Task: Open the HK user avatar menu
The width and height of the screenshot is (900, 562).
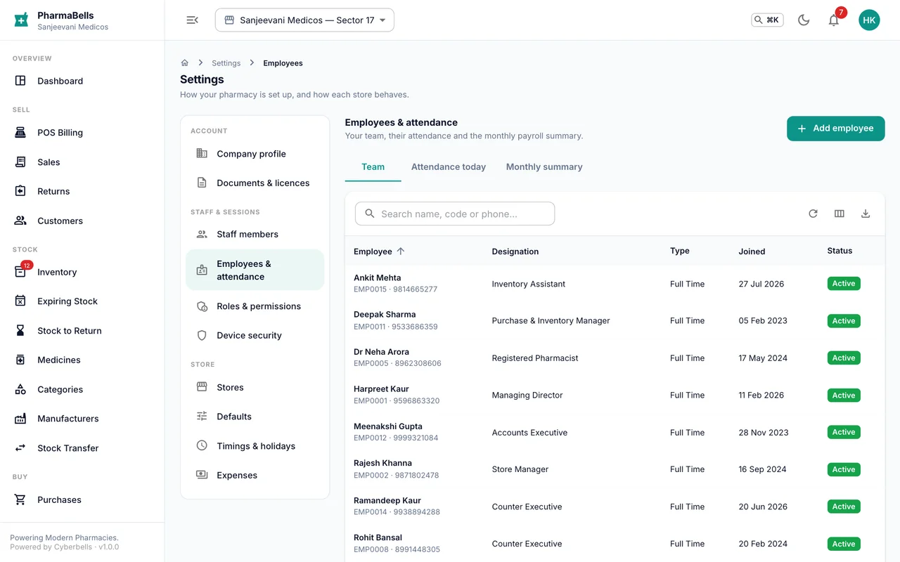Action: [x=869, y=20]
